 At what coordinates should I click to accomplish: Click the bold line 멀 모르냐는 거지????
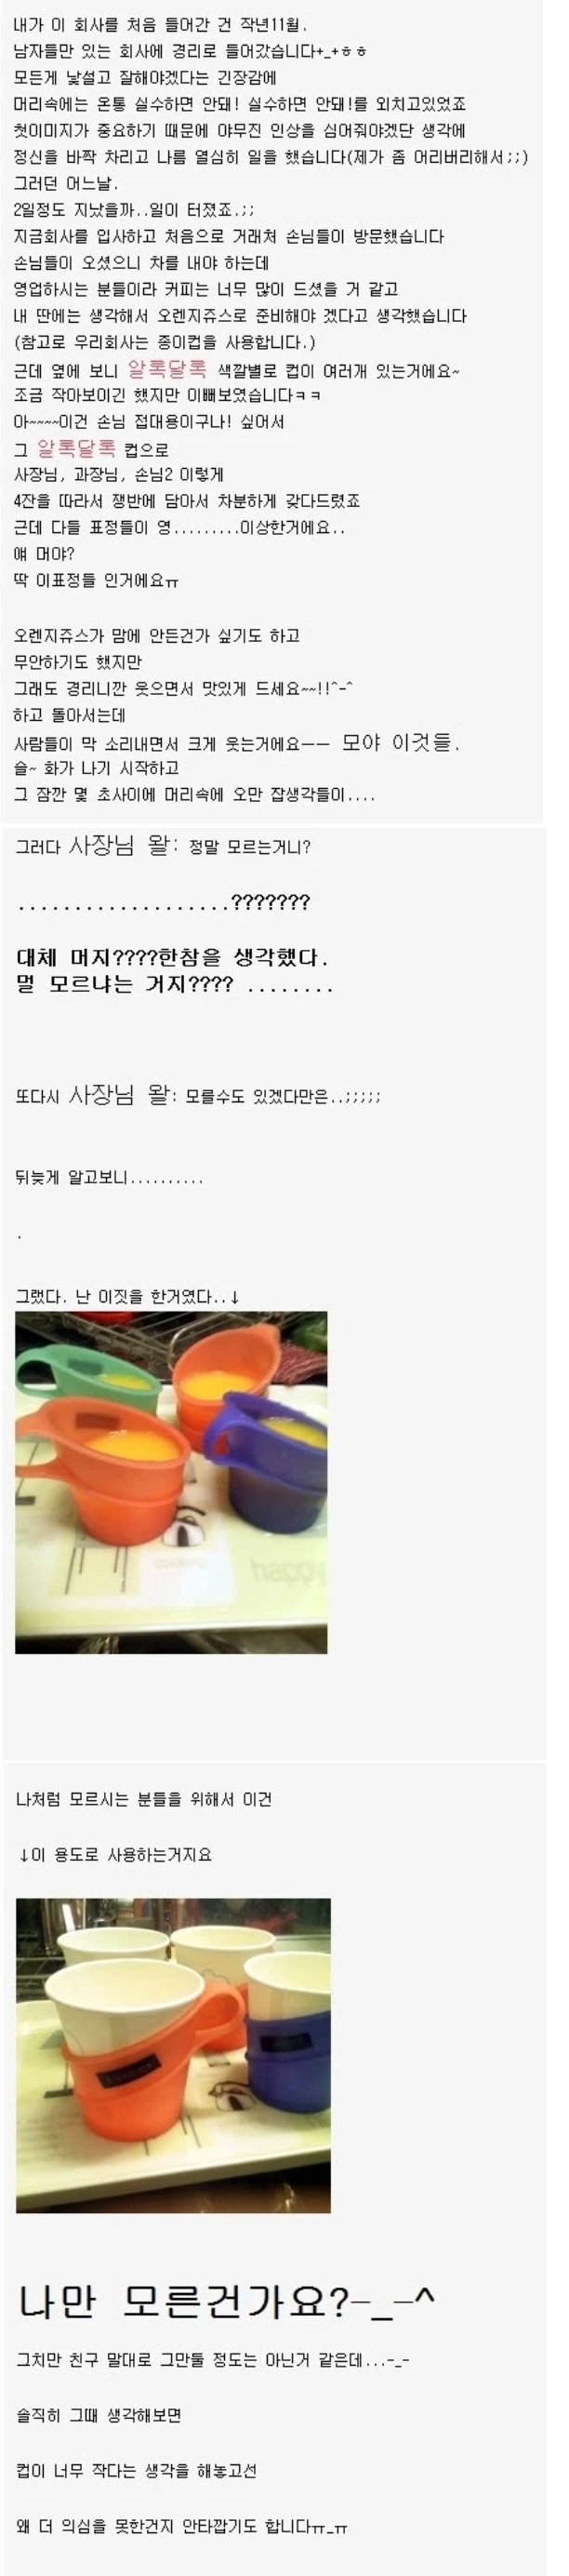coord(175,984)
